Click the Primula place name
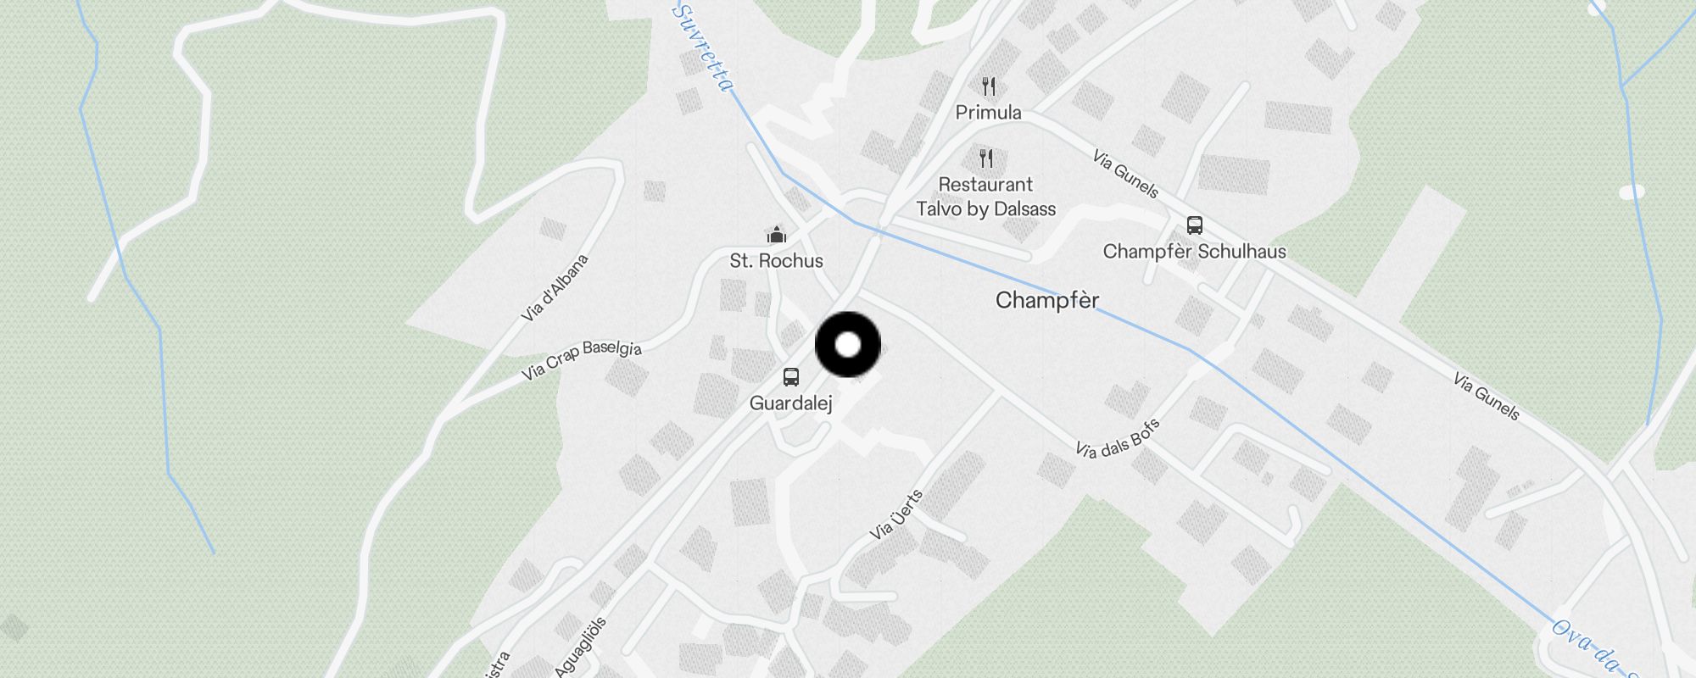The height and width of the screenshot is (678, 1696). [989, 113]
